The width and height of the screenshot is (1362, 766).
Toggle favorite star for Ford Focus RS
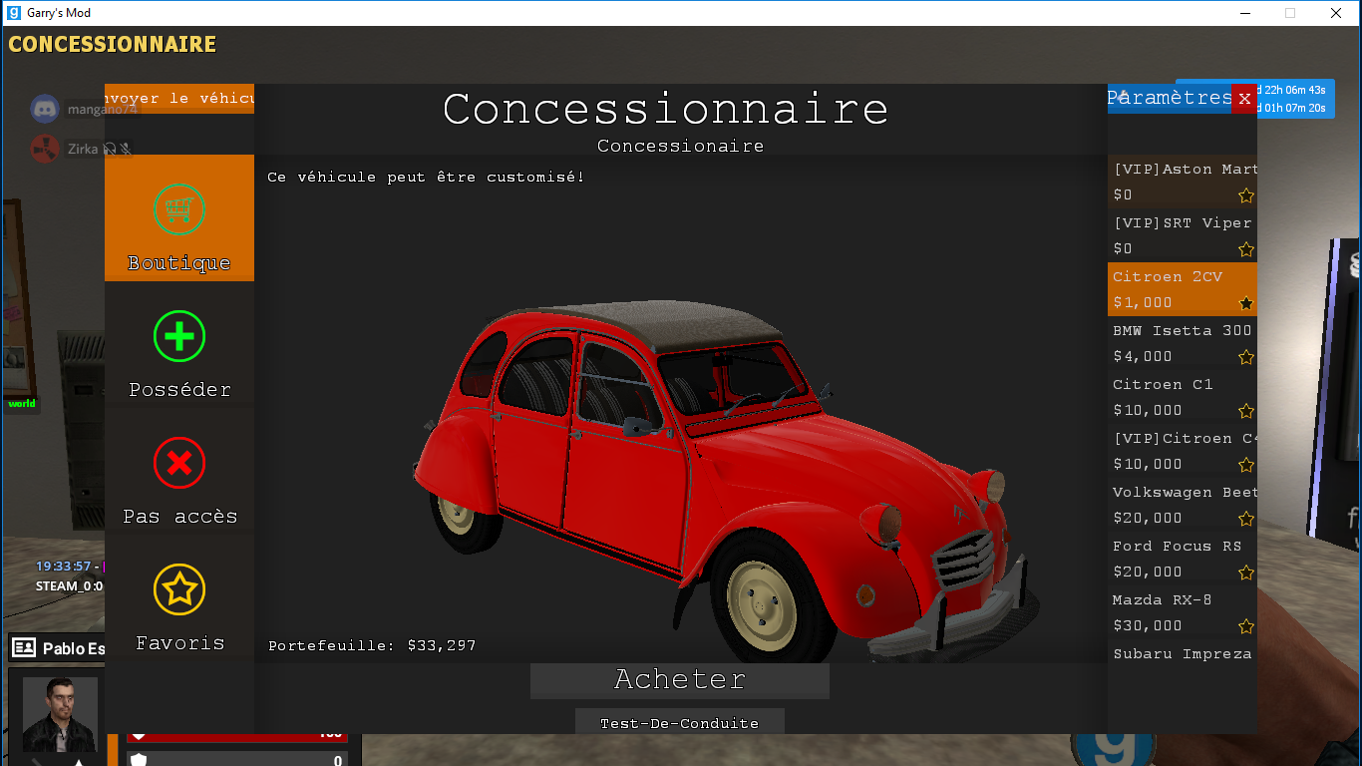[x=1245, y=573]
